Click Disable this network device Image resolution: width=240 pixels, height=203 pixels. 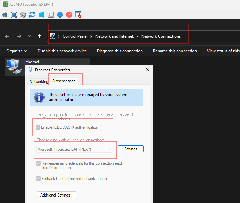pos(62,51)
